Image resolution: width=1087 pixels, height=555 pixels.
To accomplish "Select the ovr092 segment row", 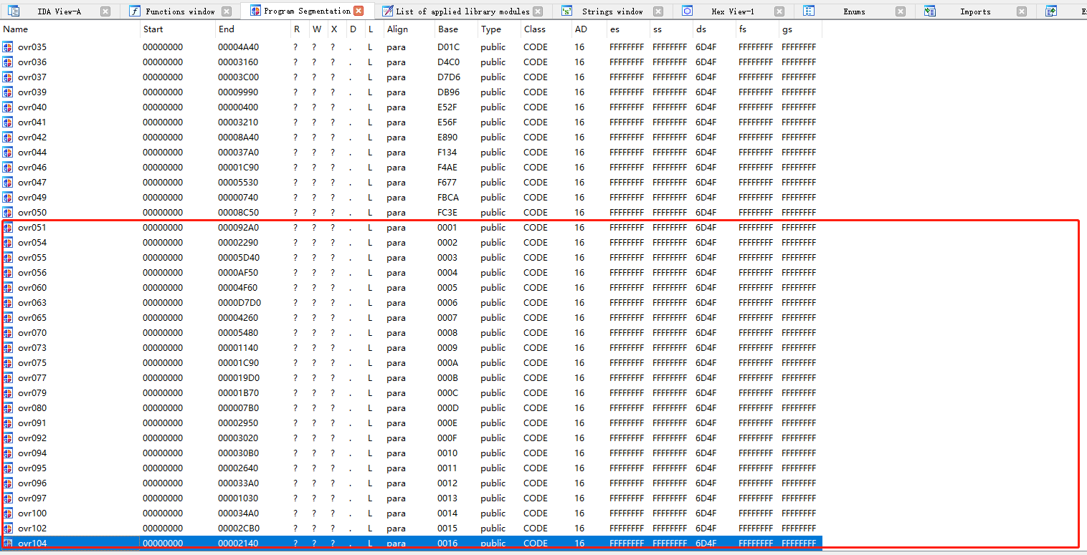I will (x=411, y=438).
